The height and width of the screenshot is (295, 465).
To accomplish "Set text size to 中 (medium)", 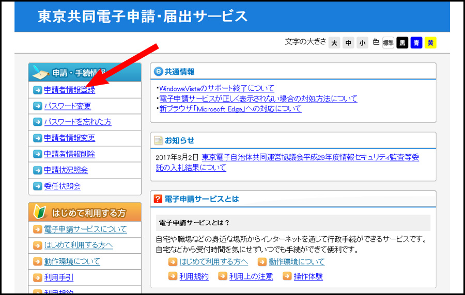I will coord(348,43).
